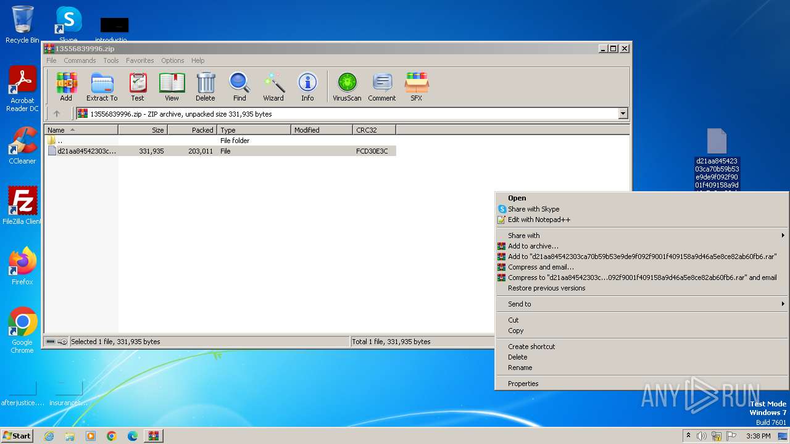Click the Add toolbar icon in WinRAR
This screenshot has height=444, width=790.
[x=66, y=86]
